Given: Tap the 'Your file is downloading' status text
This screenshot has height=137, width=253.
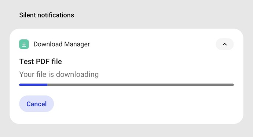Looking at the screenshot, I should (59, 74).
